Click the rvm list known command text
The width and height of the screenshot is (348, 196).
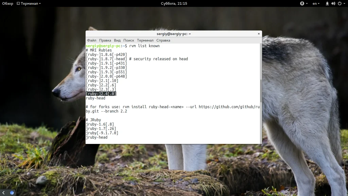tap(144, 46)
